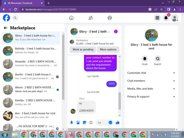
Task: Click the More options button
Action: click(108, 49)
